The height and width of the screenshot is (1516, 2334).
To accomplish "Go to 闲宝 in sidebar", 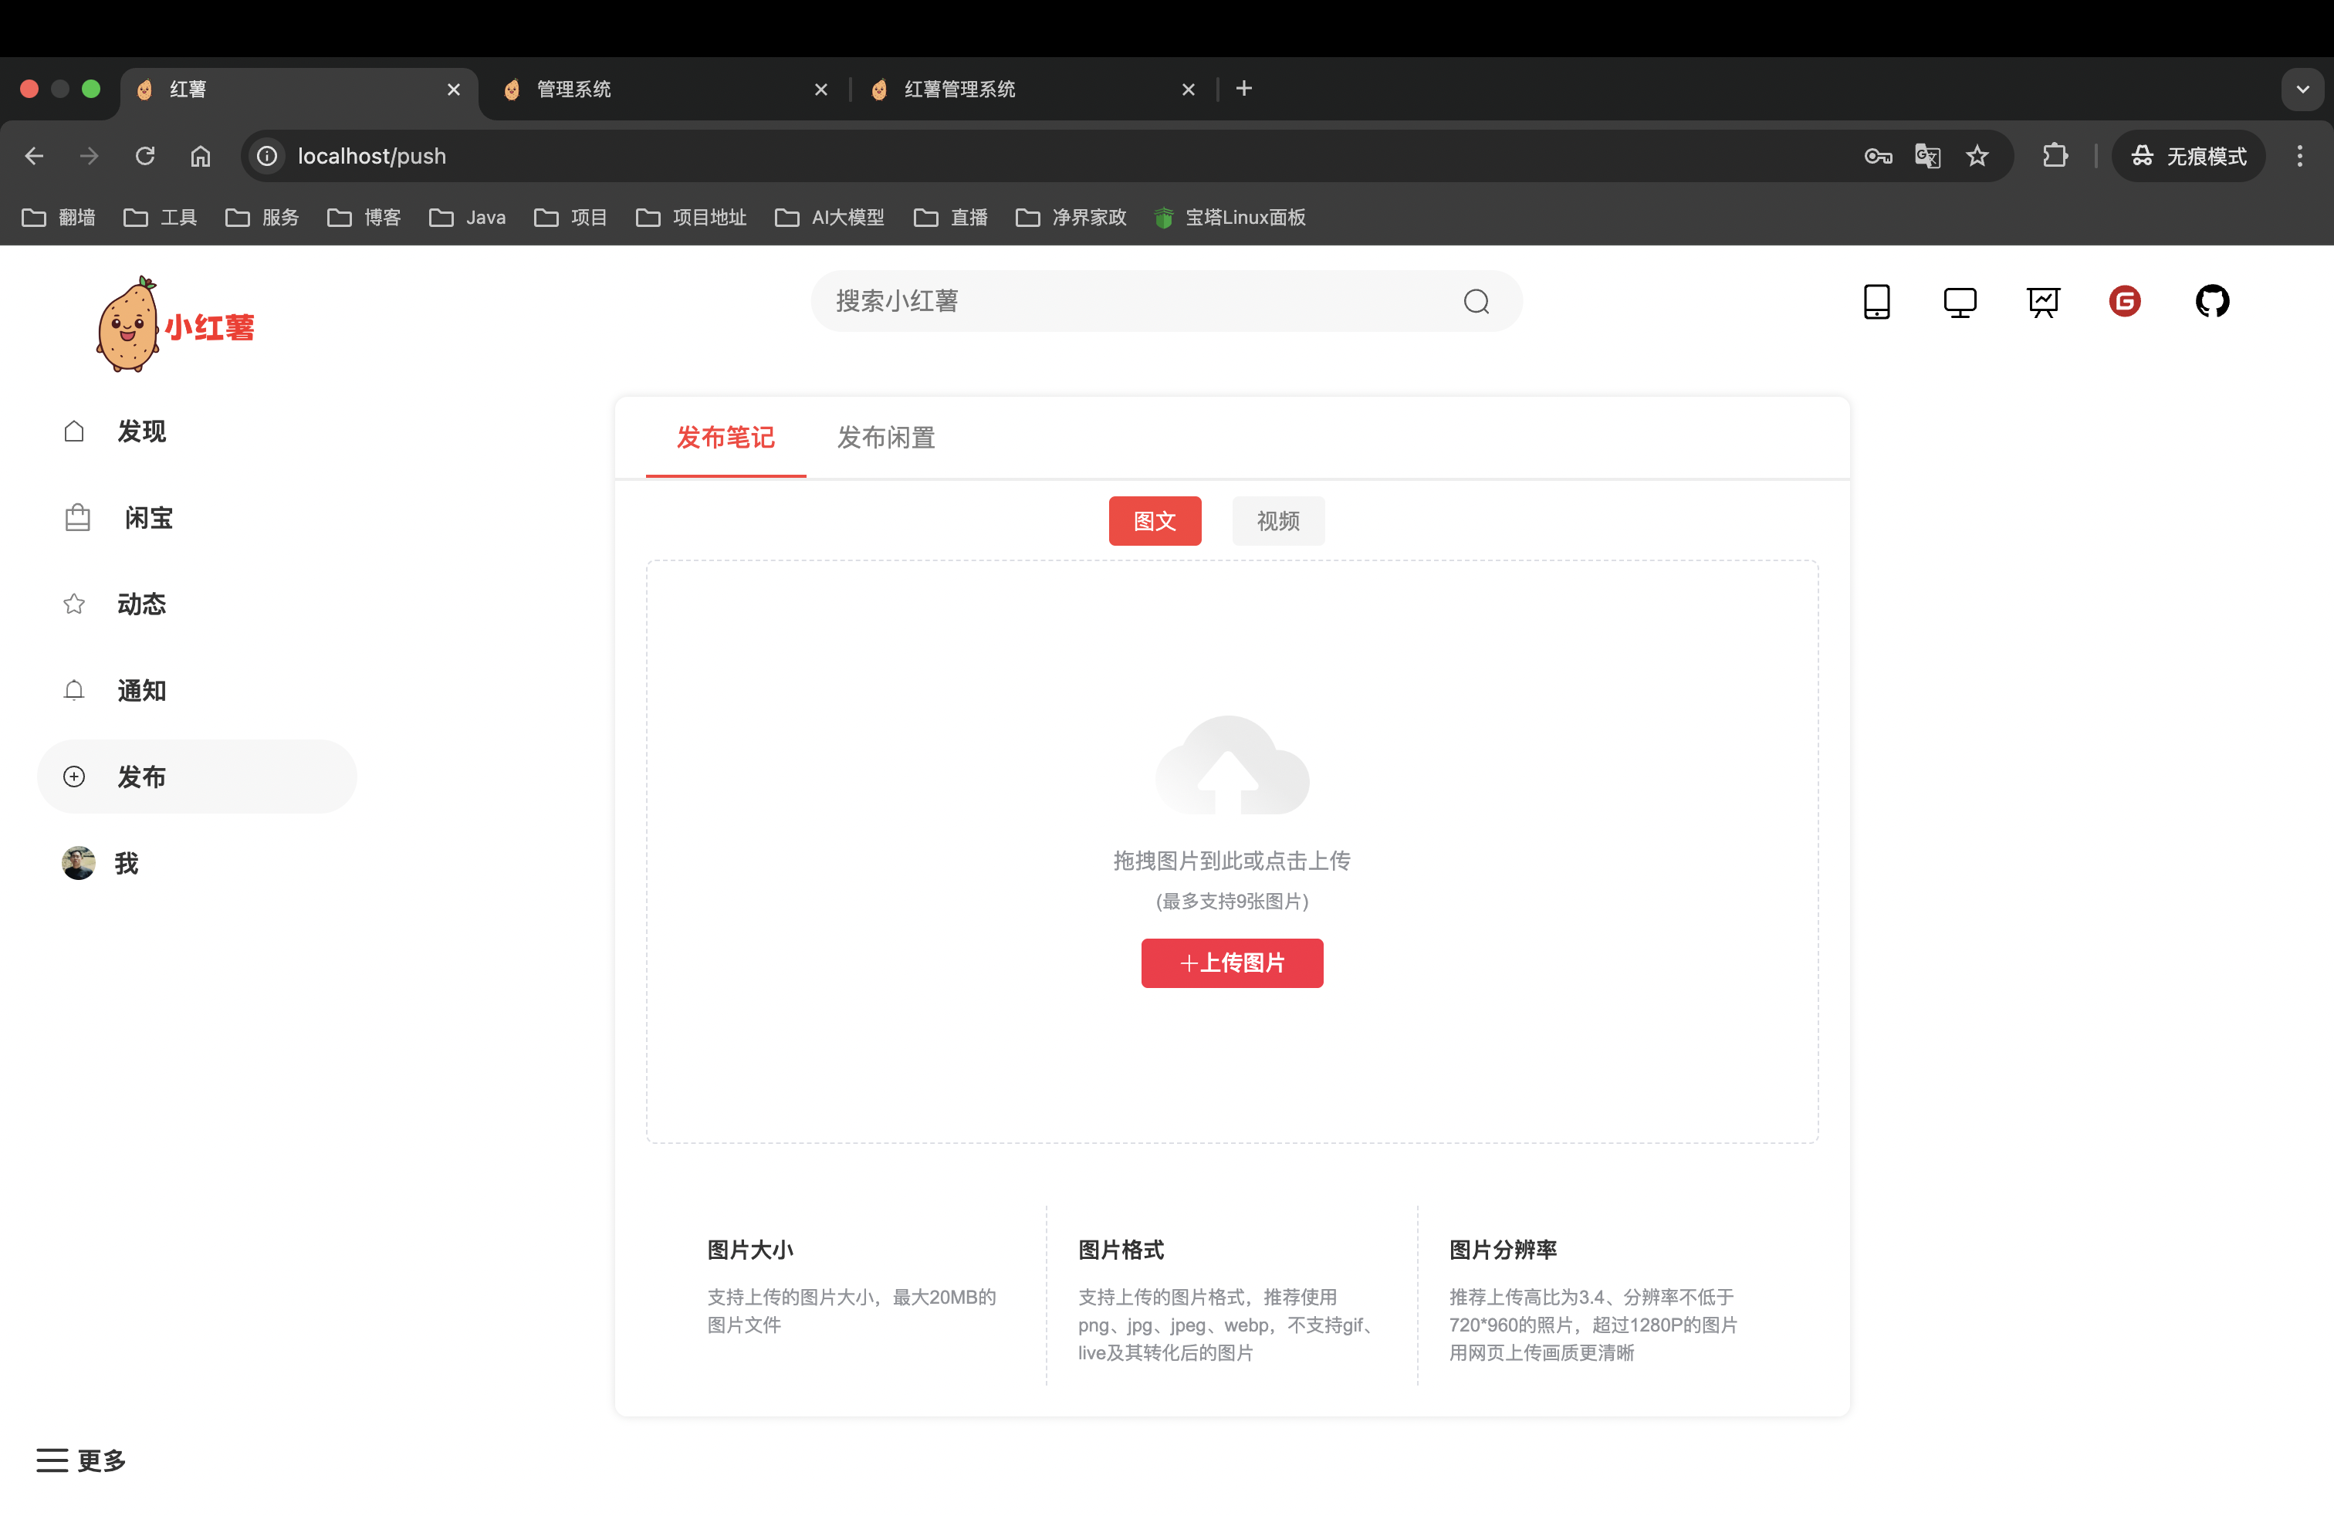I will click(147, 518).
